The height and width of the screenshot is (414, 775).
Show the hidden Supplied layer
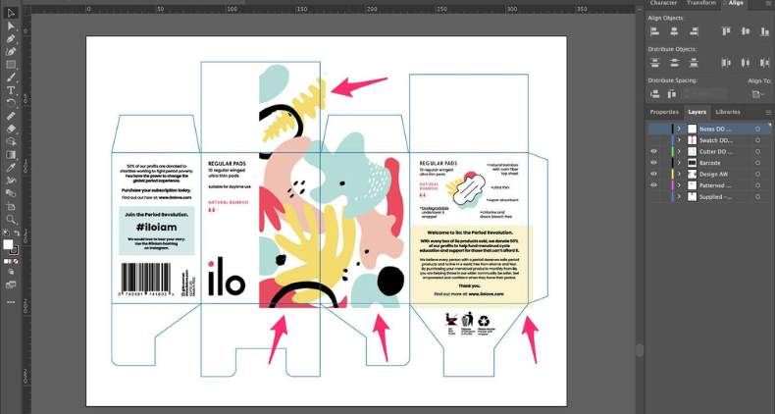pyautogui.click(x=653, y=197)
